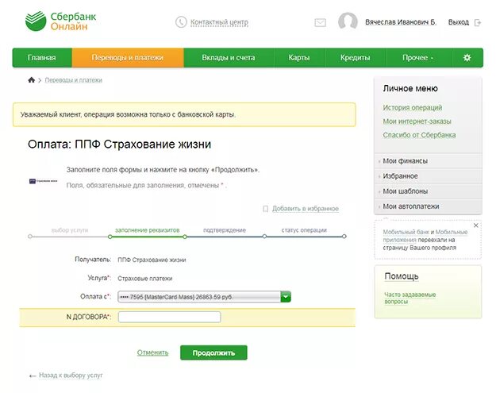Open the mail envelope icon

point(320,22)
